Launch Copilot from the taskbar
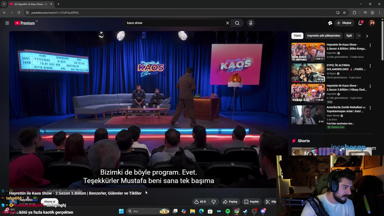Image resolution: width=384 pixels, height=216 pixels. (184, 211)
